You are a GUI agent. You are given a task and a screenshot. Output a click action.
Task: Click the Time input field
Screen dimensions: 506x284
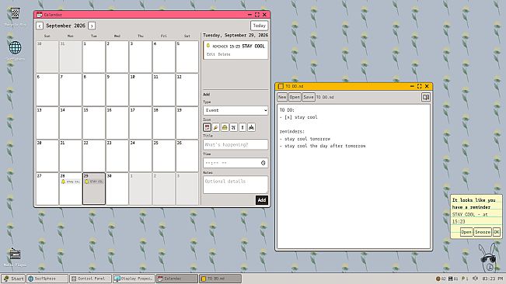236,163
